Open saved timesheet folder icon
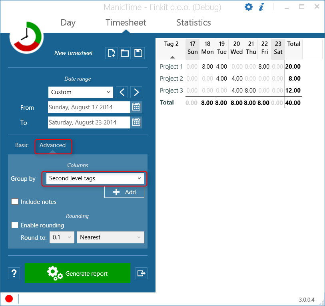 pos(125,53)
